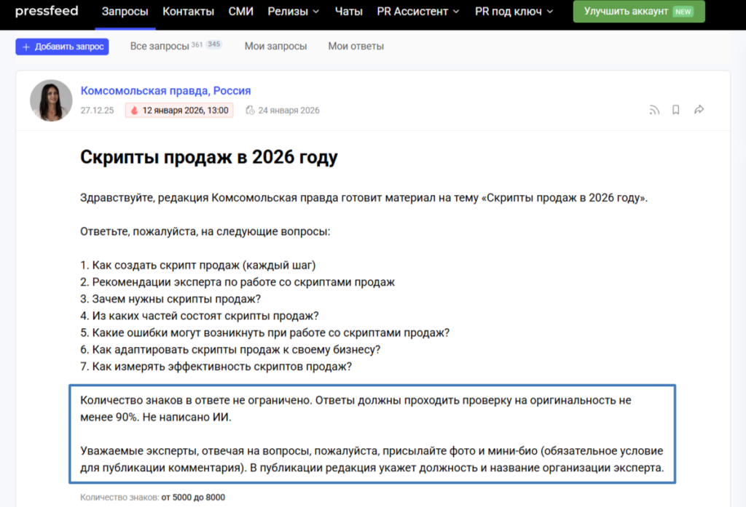Open the Чаты section
746x507 pixels.
click(348, 12)
